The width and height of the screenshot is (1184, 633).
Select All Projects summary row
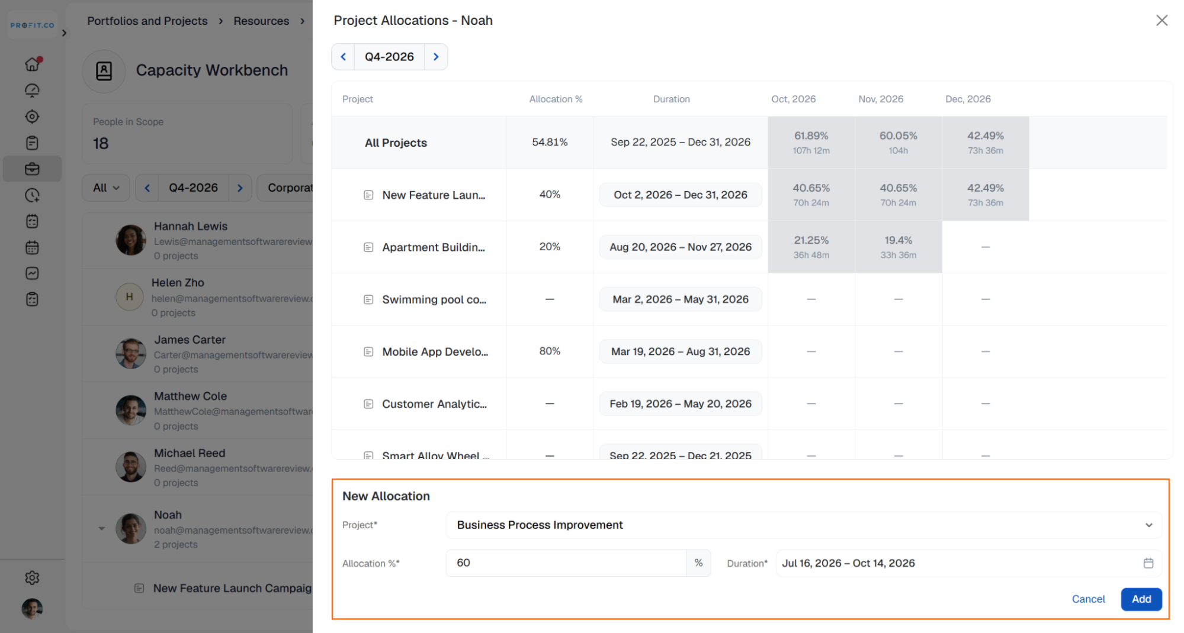pyautogui.click(x=749, y=143)
